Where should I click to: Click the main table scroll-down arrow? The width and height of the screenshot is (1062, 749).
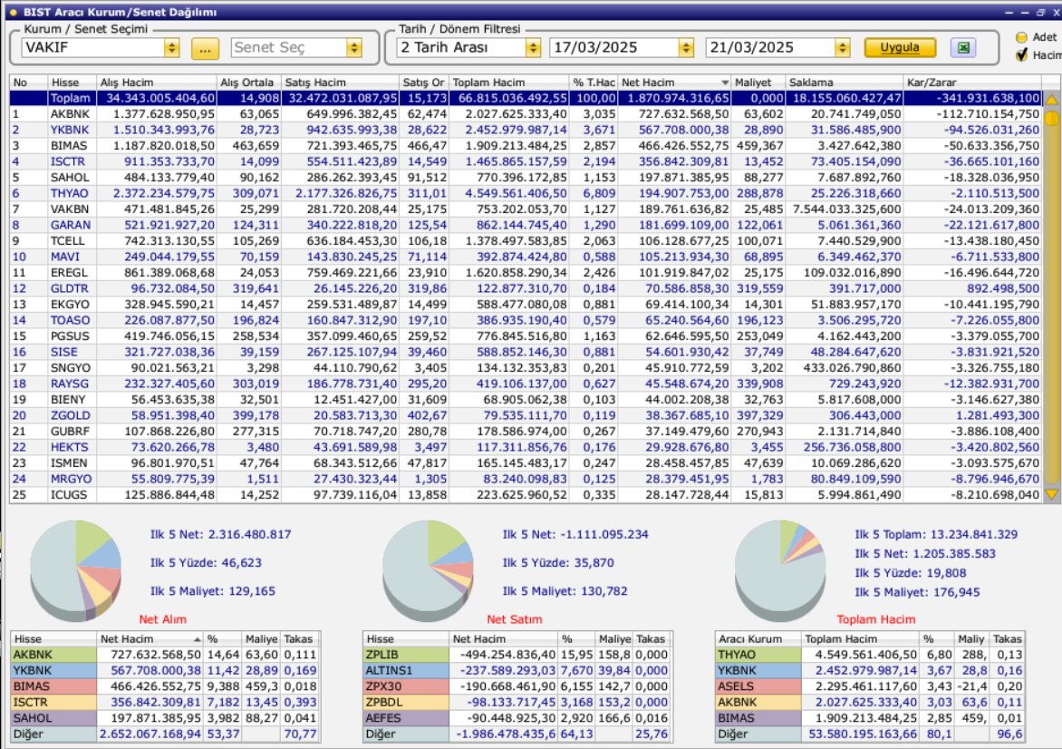[1051, 495]
